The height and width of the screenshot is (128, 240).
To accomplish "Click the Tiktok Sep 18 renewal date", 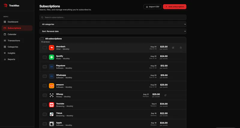I will pos(154,113).
